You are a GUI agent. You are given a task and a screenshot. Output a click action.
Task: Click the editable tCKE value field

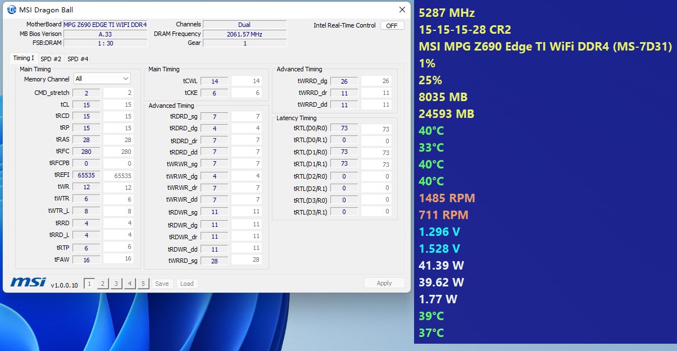point(247,93)
